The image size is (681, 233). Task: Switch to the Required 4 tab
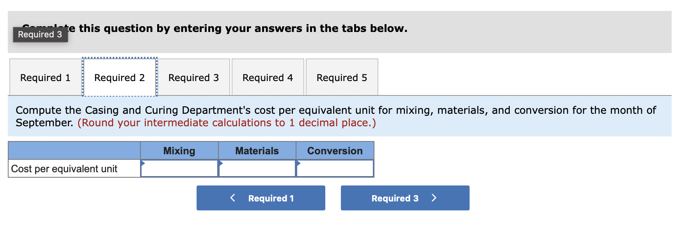[x=267, y=77]
